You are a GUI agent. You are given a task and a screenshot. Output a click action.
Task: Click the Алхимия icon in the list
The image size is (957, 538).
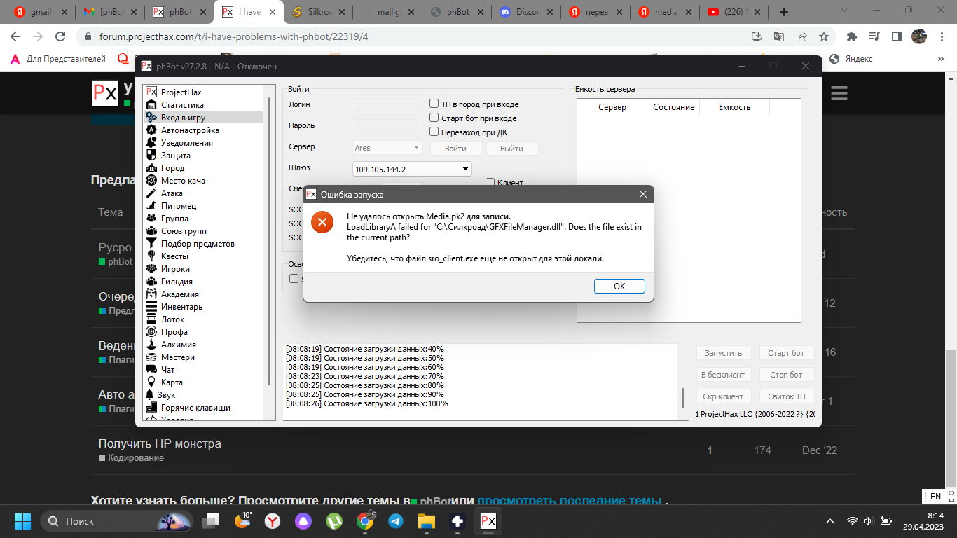(151, 345)
